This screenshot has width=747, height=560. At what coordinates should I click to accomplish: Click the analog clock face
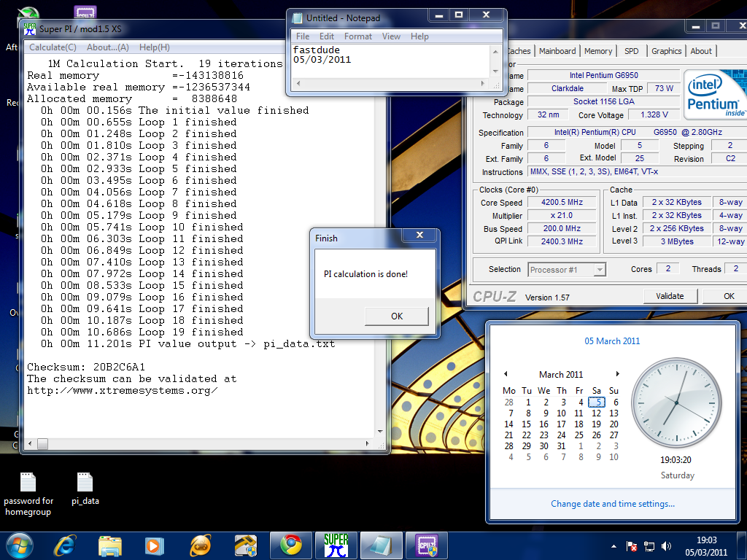click(x=676, y=402)
